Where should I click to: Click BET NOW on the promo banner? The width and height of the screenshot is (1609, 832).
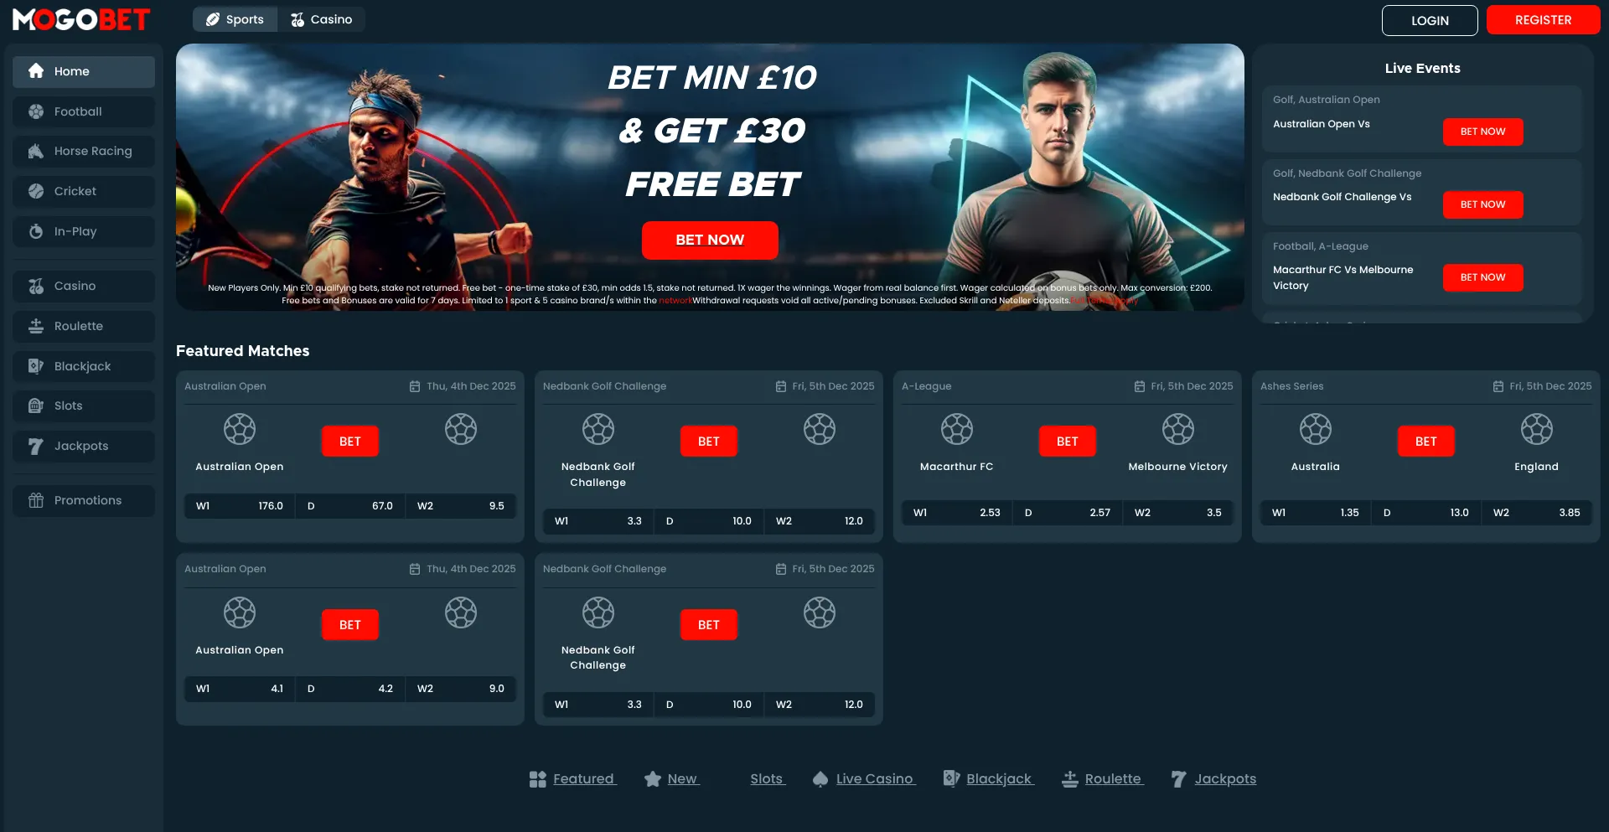(710, 240)
